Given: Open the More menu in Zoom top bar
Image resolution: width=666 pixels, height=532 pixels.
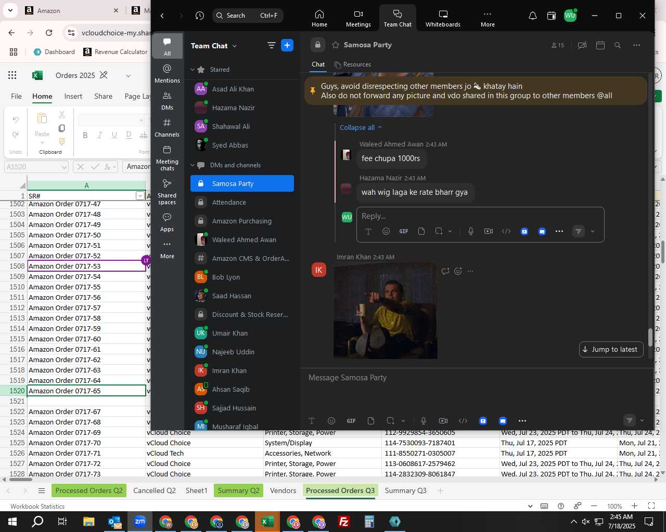Looking at the screenshot, I should coord(488,18).
